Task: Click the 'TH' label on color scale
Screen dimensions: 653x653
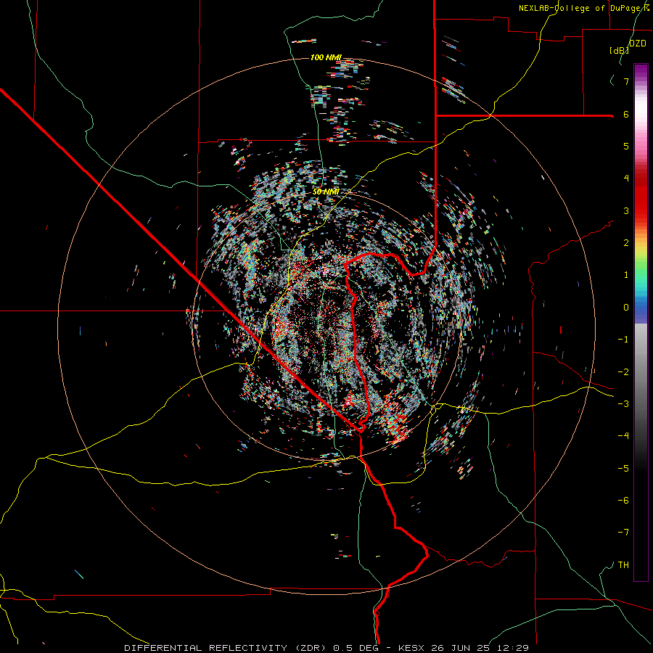Action: [x=623, y=565]
